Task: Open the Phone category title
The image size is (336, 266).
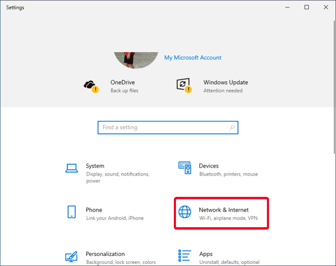Action: 94,210
